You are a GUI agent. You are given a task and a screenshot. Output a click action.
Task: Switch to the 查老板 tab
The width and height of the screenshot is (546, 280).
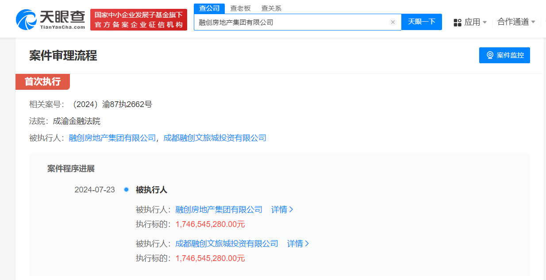click(x=240, y=8)
